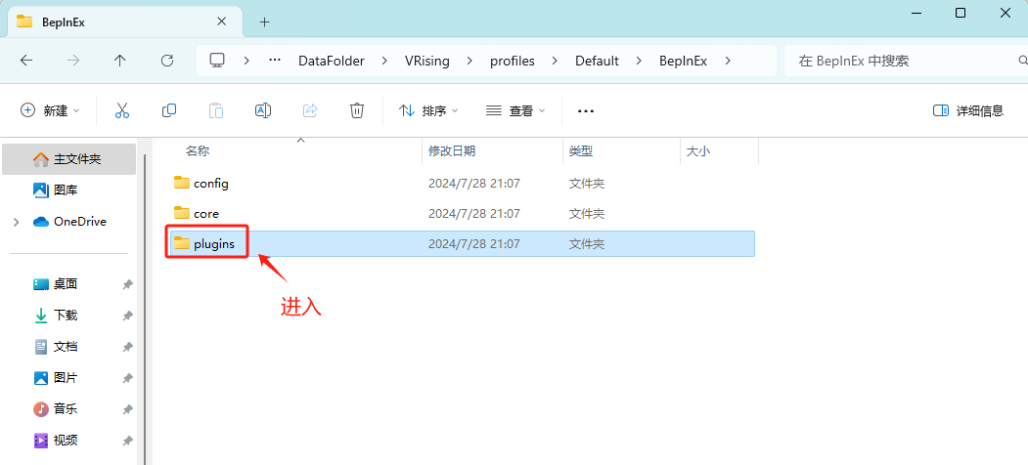
Task: Click the config row modified date
Action: click(x=474, y=184)
